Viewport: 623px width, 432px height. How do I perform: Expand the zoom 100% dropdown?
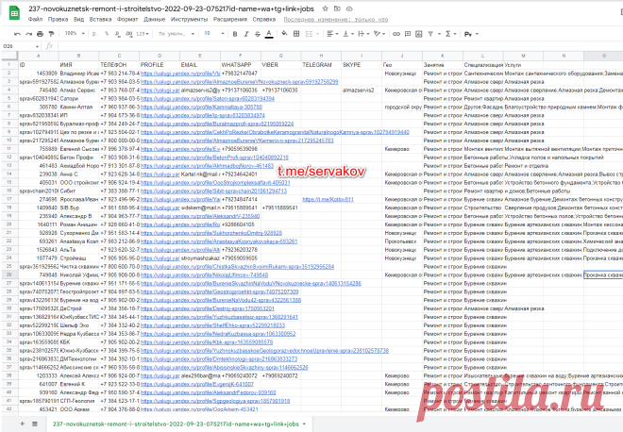tap(75, 34)
